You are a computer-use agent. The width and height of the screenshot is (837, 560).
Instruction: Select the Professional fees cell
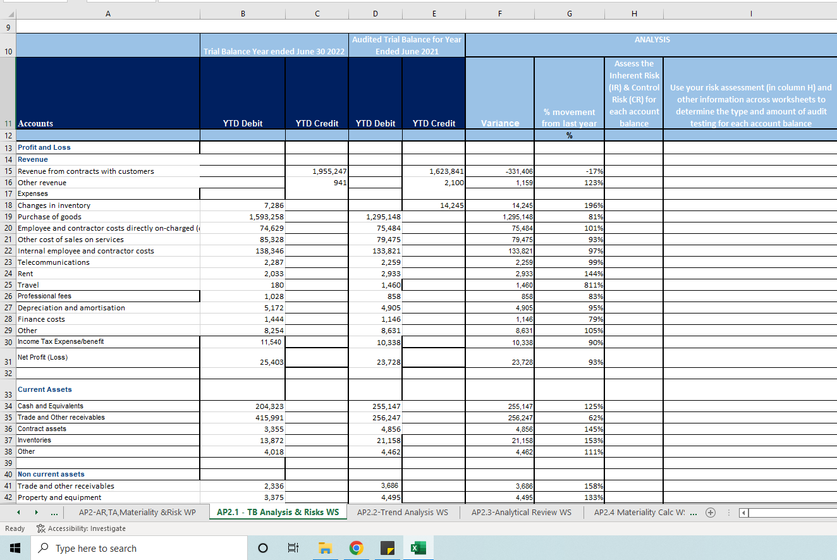107,296
